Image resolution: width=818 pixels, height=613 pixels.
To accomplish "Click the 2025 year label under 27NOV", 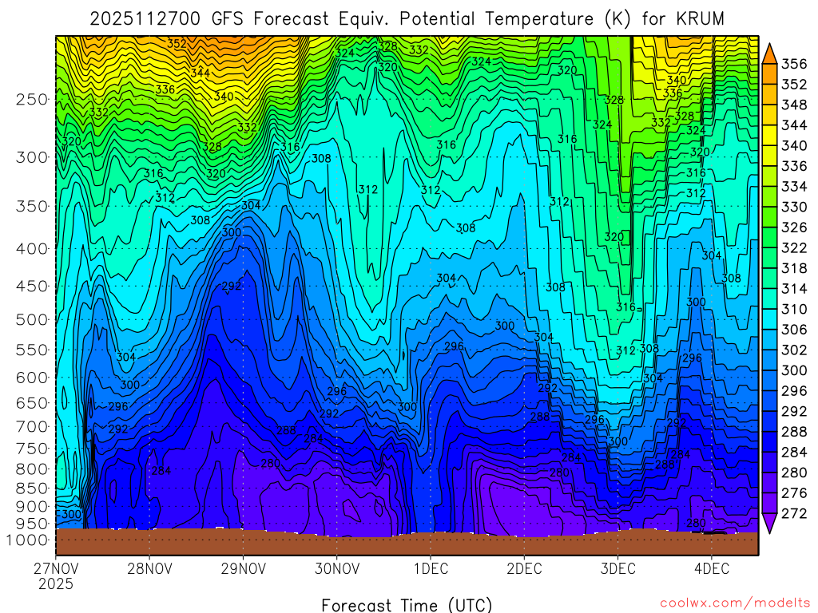I will 56,583.
